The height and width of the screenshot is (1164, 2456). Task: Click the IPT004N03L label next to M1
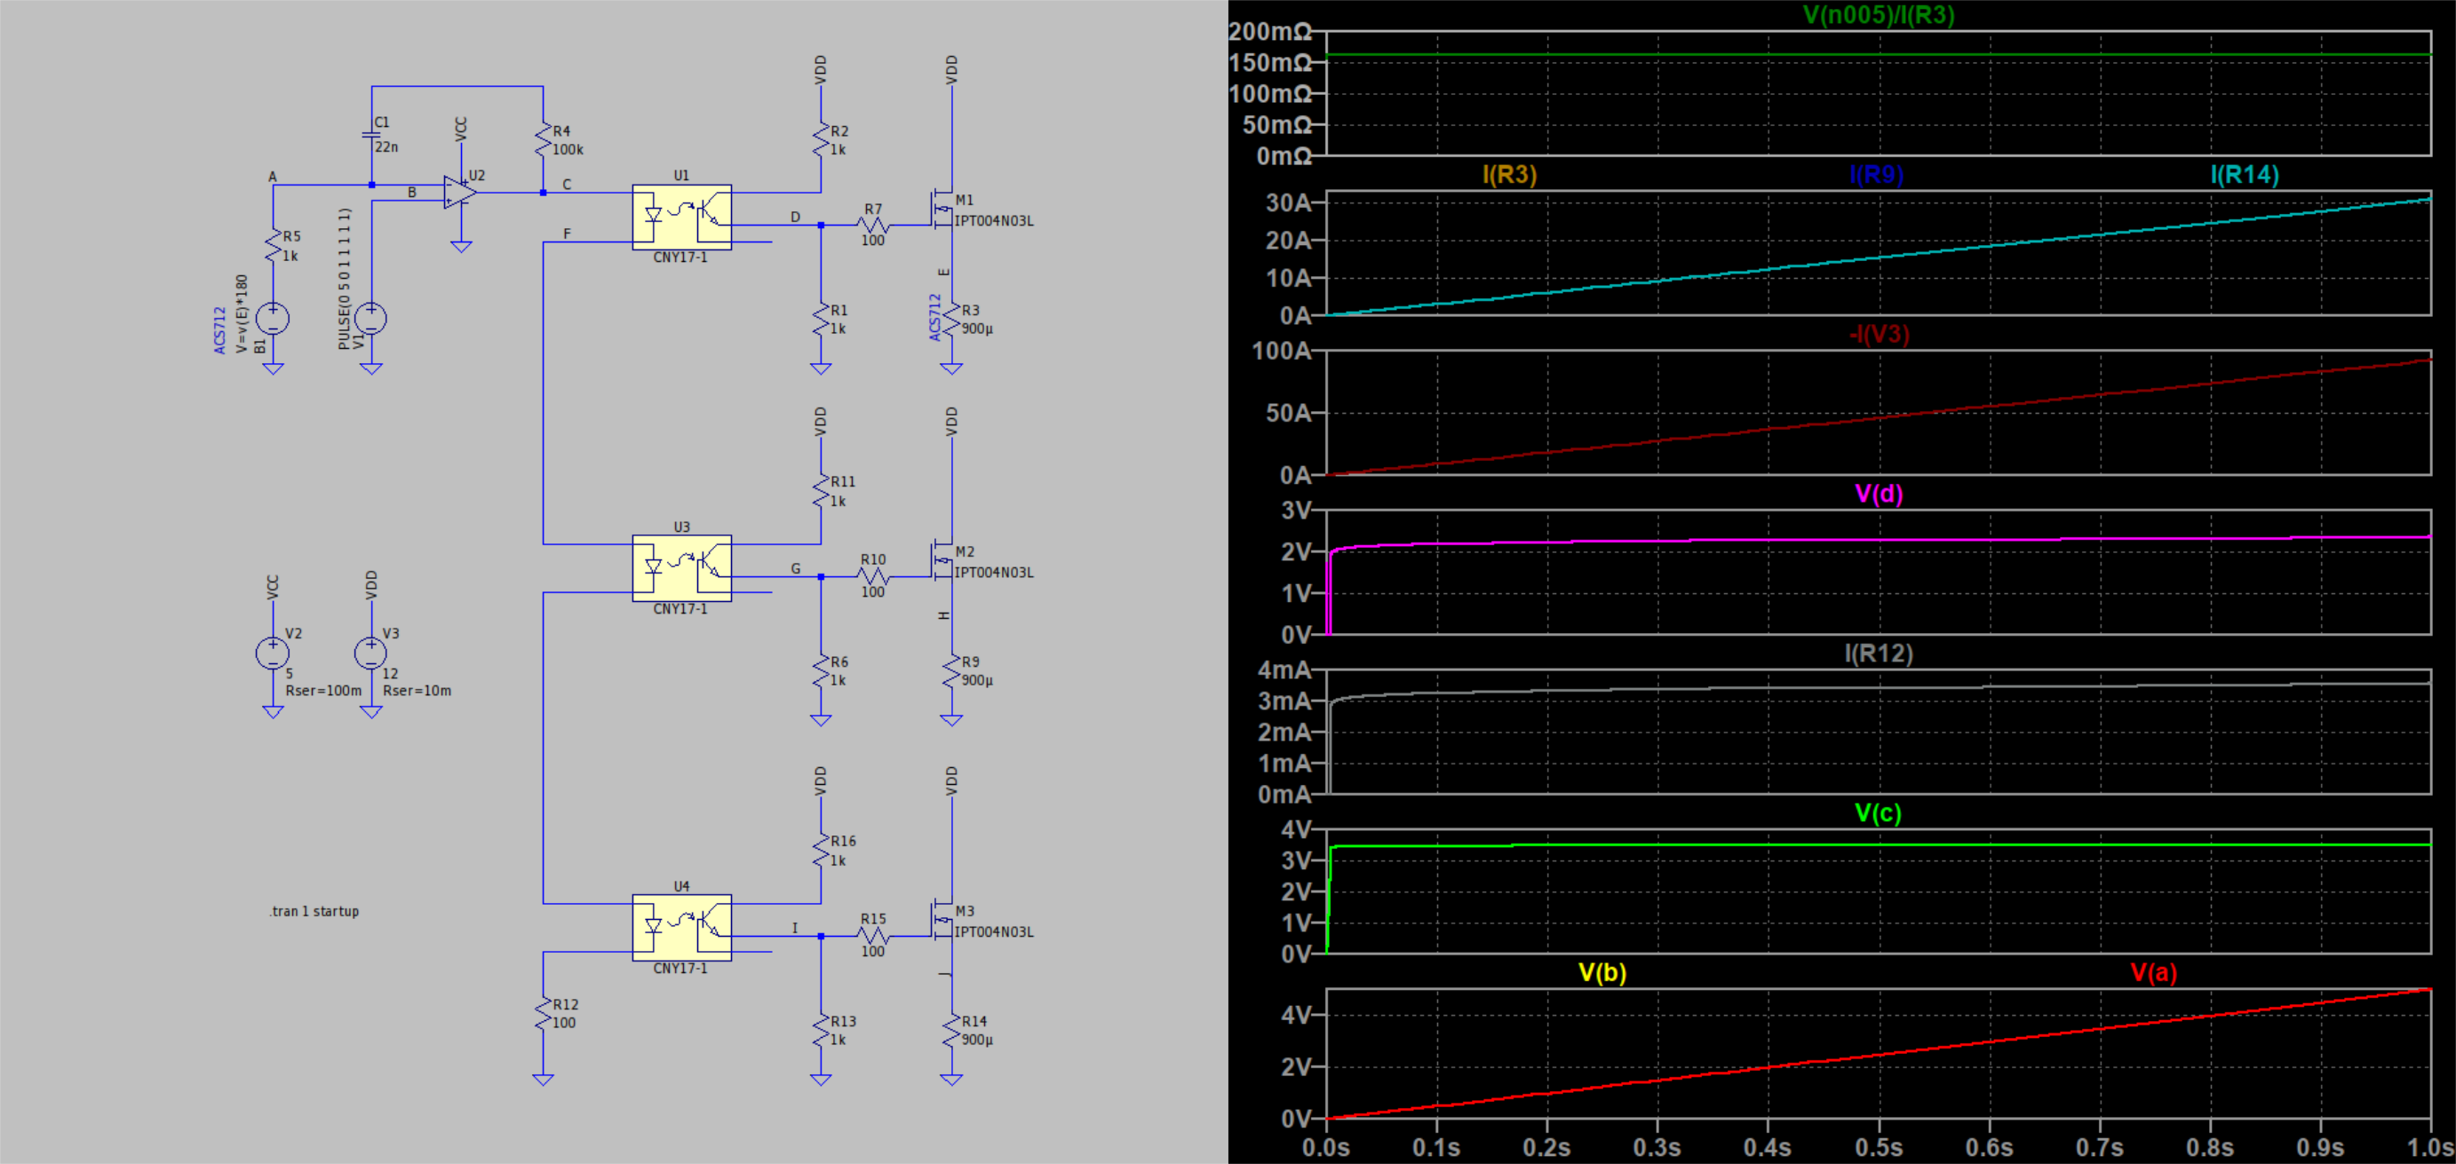pos(993,221)
